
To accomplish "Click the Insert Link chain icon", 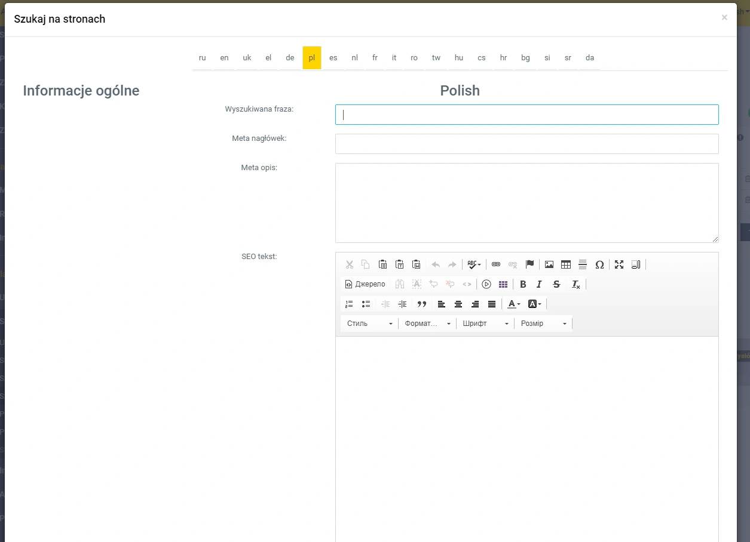I will 495,264.
